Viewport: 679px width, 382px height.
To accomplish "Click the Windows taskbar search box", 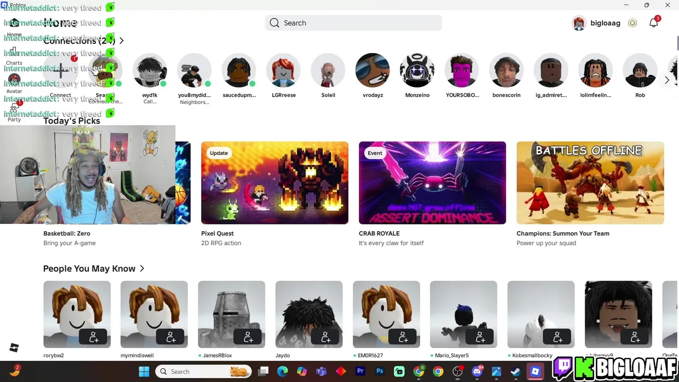I will (x=204, y=371).
